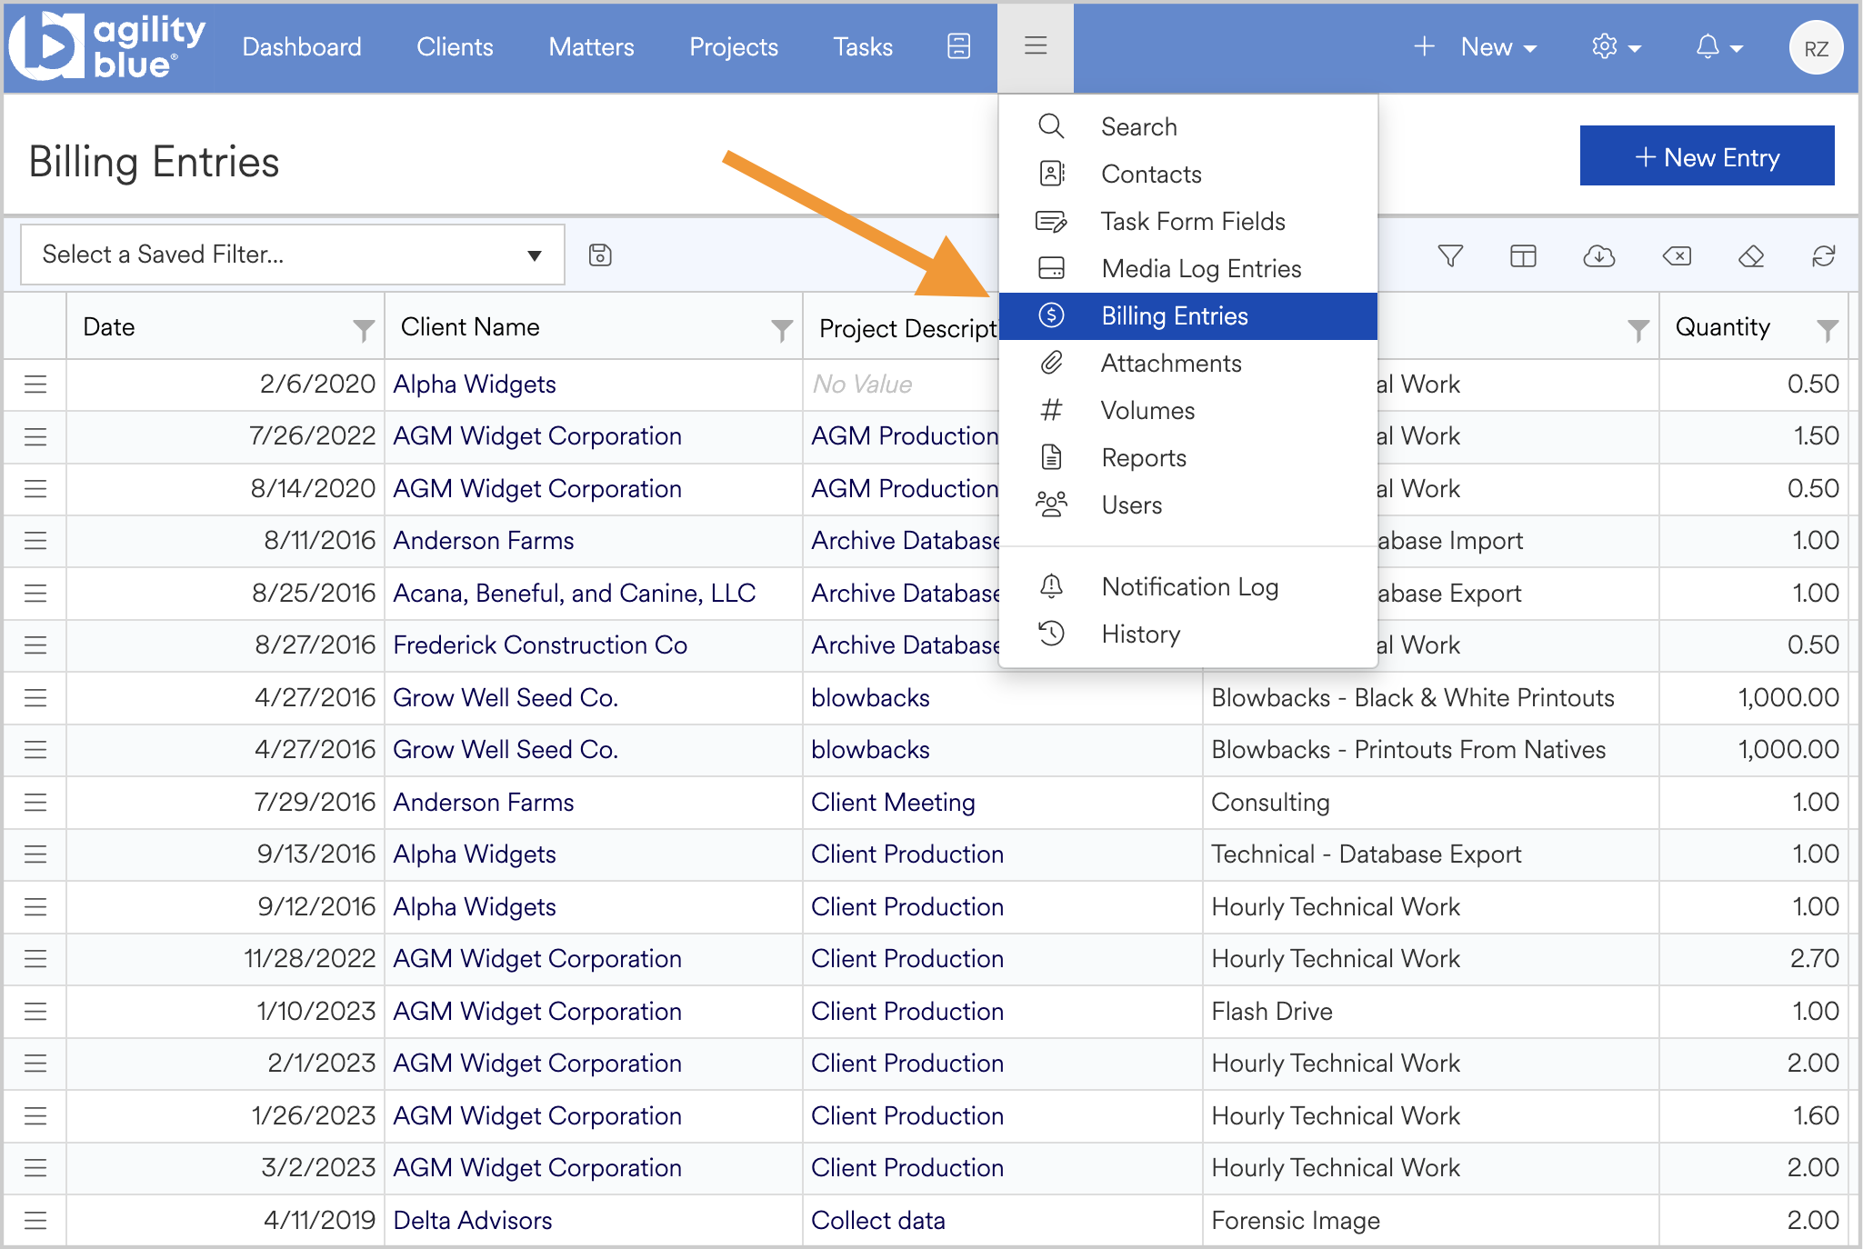Select Attachments from the menu
1863x1249 pixels.
(x=1187, y=363)
